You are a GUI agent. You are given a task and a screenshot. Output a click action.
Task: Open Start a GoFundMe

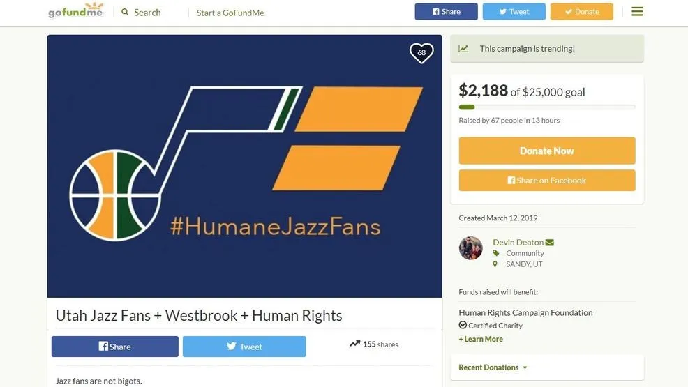(x=230, y=13)
